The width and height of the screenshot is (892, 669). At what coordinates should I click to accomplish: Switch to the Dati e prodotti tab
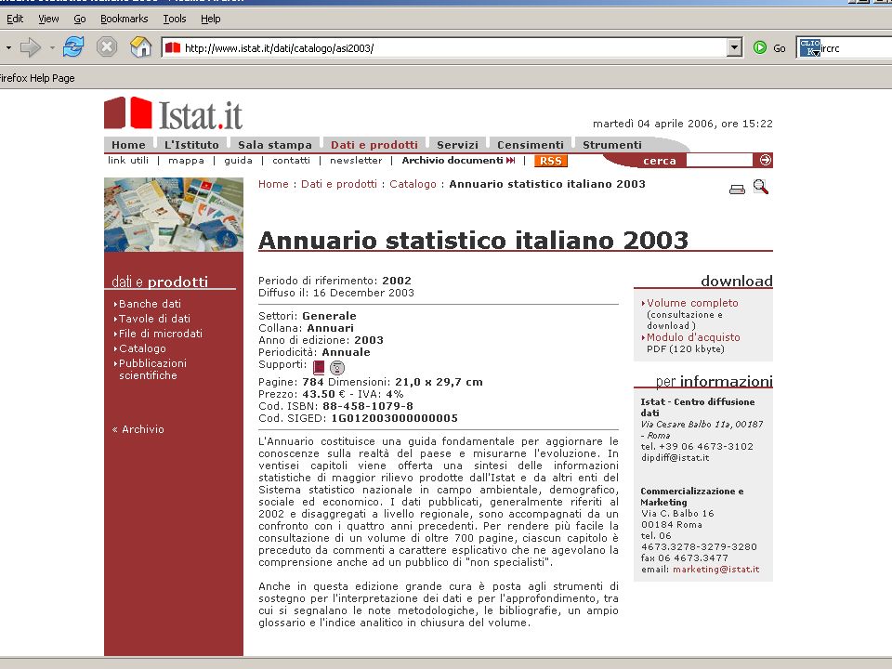374,145
